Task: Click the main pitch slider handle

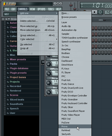Action: (75, 9)
